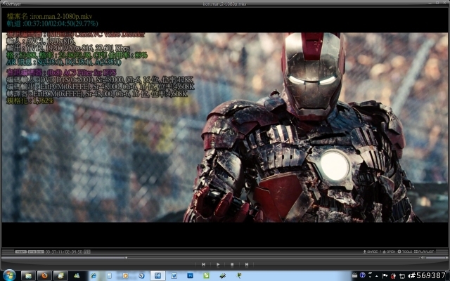This screenshot has width=450, height=281.
Task: Open the Windows Start menu
Action: (9, 275)
